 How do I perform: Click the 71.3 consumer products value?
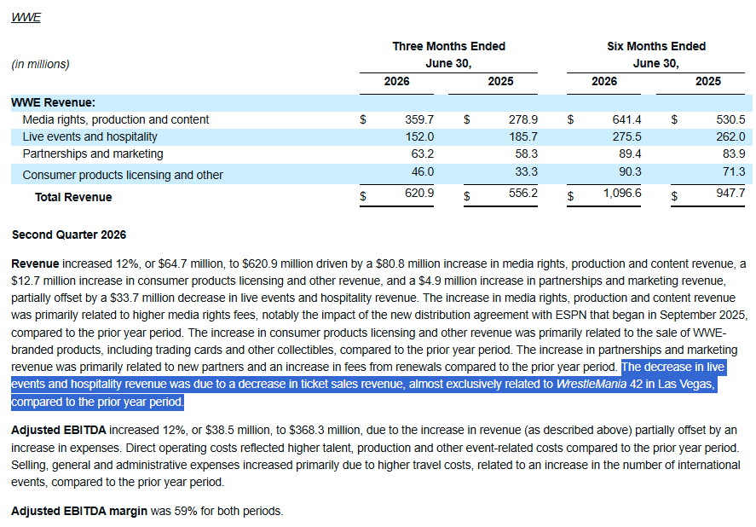click(x=734, y=171)
